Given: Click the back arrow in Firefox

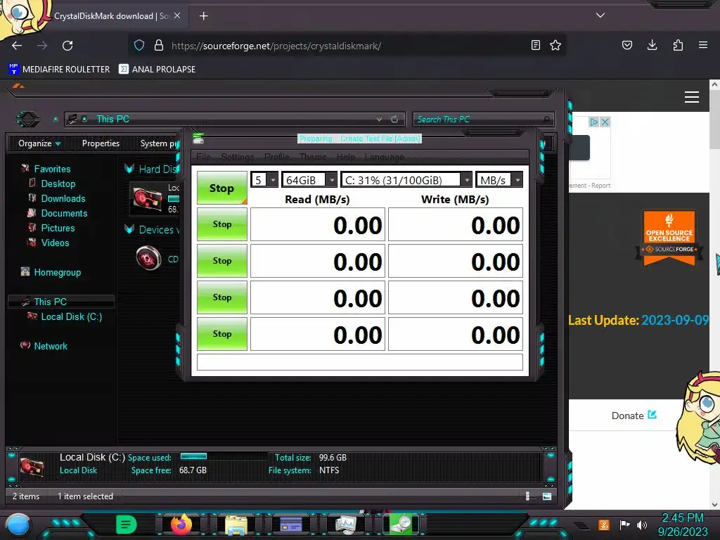Looking at the screenshot, I should [17, 46].
